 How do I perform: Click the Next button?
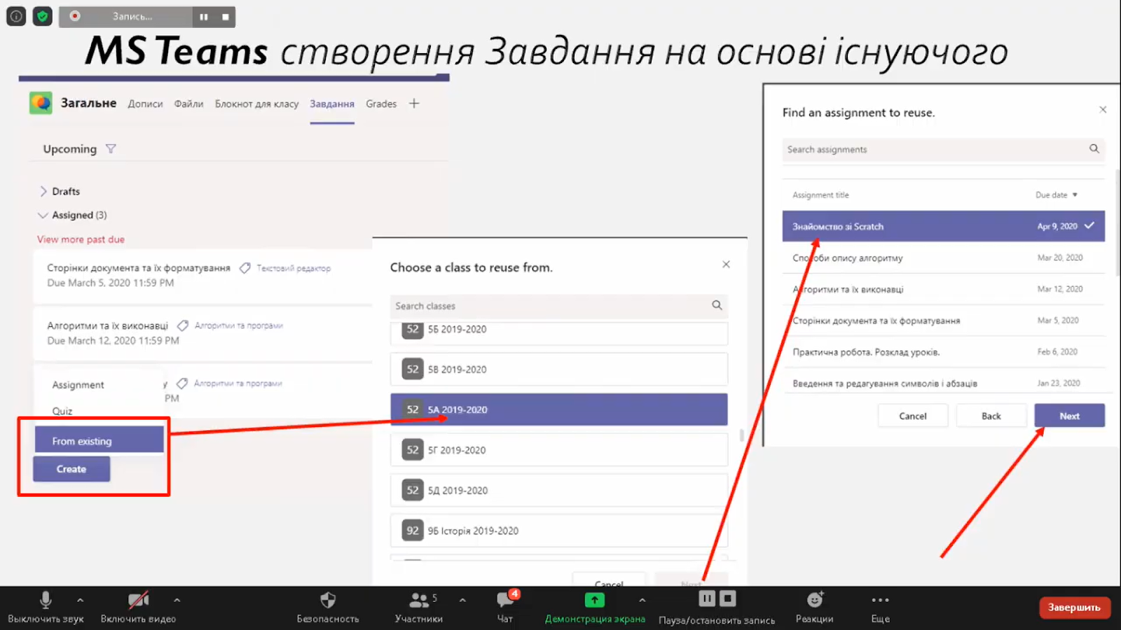pyautogui.click(x=1069, y=416)
